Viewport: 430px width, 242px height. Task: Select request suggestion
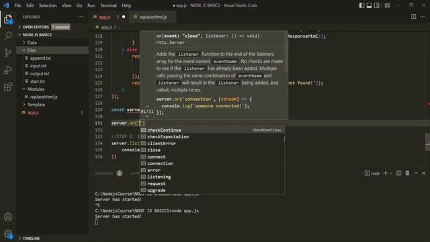212,184
